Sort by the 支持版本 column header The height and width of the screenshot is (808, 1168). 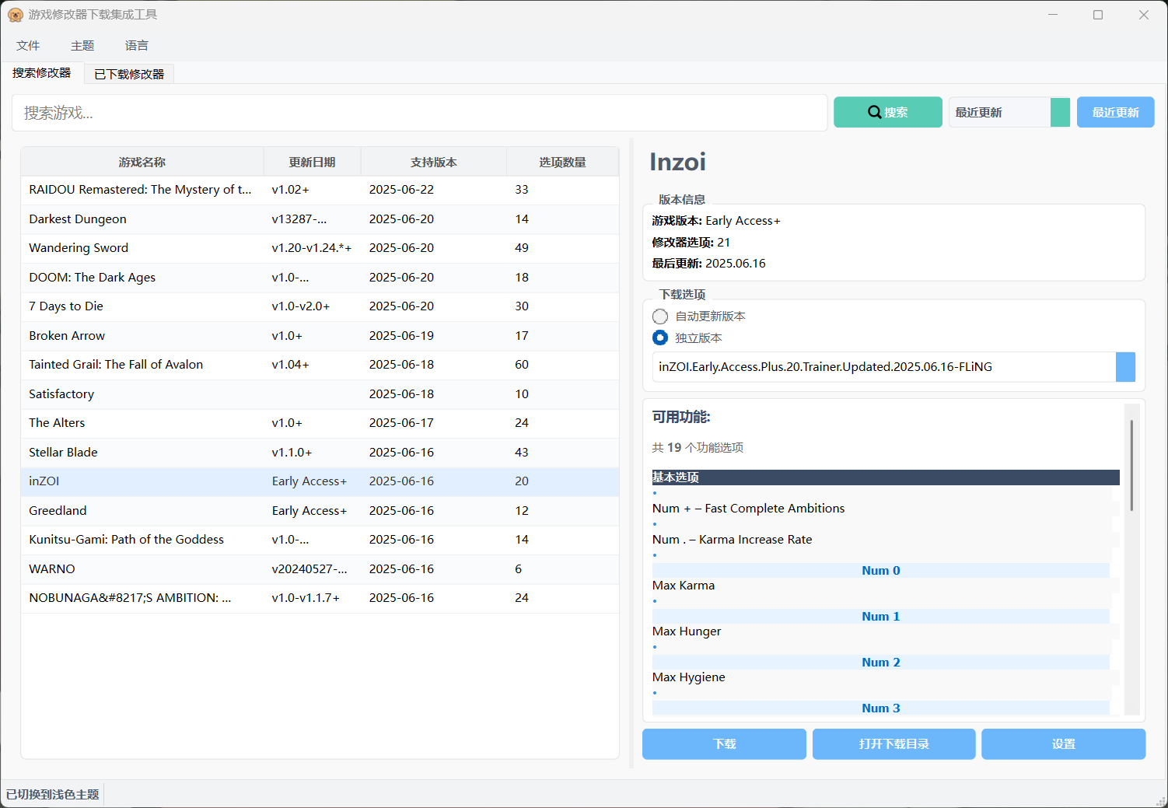[434, 162]
